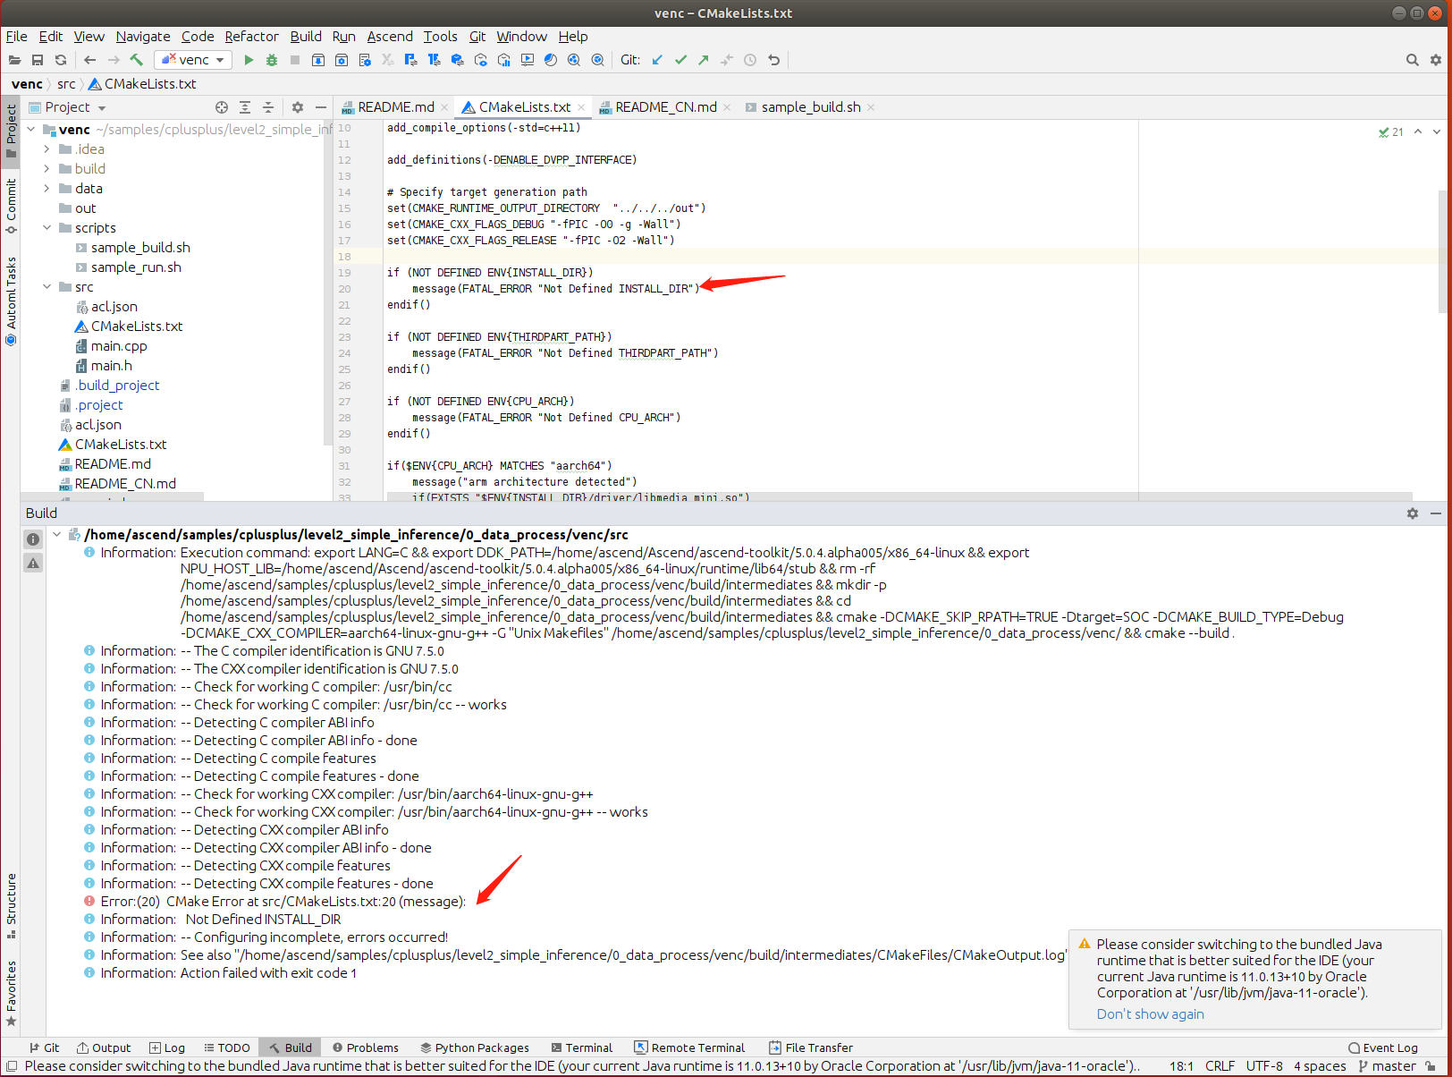1452x1077 pixels.
Task: Collapse the scripts folder
Action: (x=47, y=228)
